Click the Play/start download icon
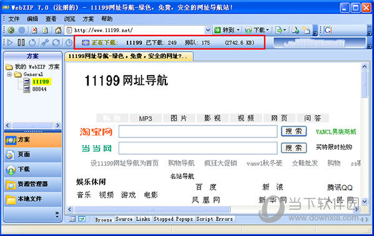The width and height of the screenshot is (374, 236). (10, 42)
